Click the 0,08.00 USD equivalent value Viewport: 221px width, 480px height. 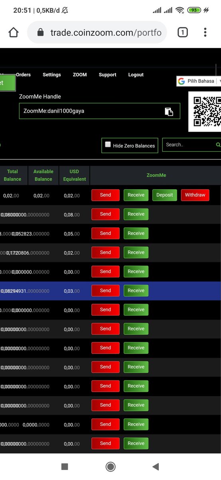72,215
